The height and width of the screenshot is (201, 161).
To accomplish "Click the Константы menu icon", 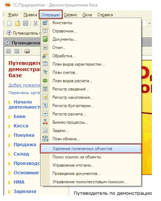I will click(45, 23).
